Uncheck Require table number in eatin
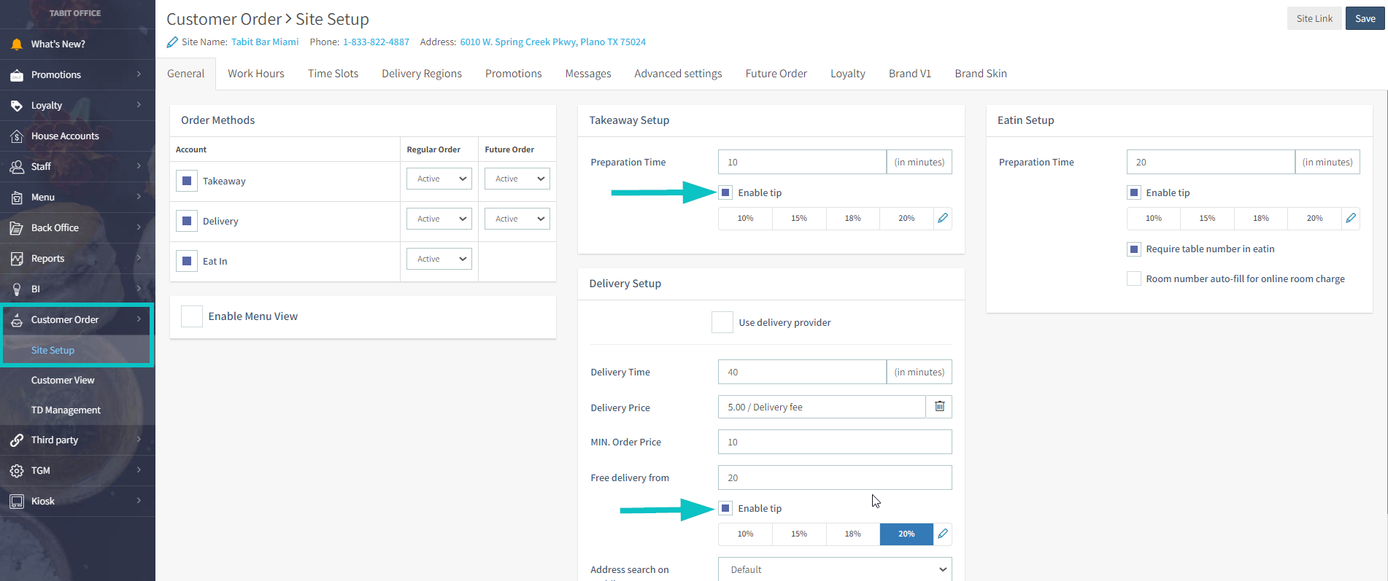 point(1134,249)
